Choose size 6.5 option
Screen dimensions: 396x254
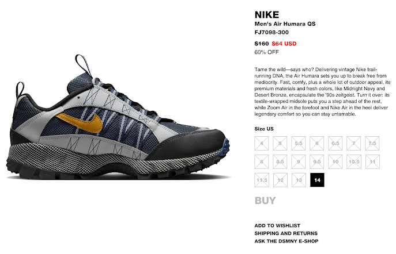coord(335,143)
